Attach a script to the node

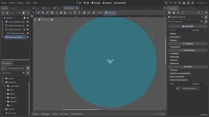(24, 13)
